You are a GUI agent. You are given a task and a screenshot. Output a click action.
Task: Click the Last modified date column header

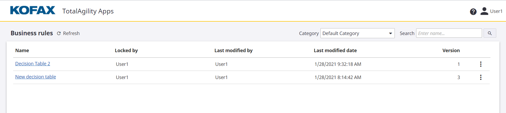(335, 51)
